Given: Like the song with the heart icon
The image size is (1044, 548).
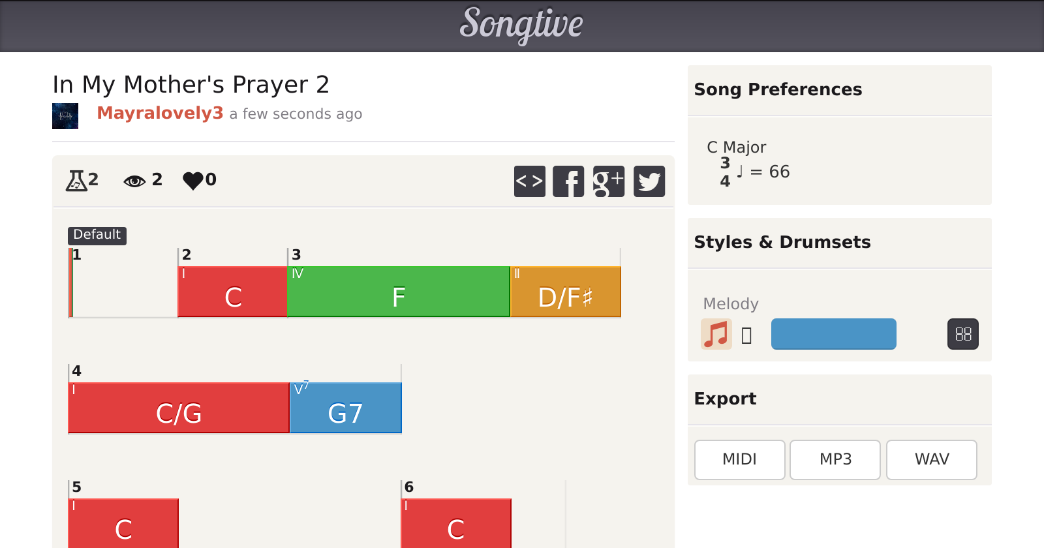Looking at the screenshot, I should (193, 181).
